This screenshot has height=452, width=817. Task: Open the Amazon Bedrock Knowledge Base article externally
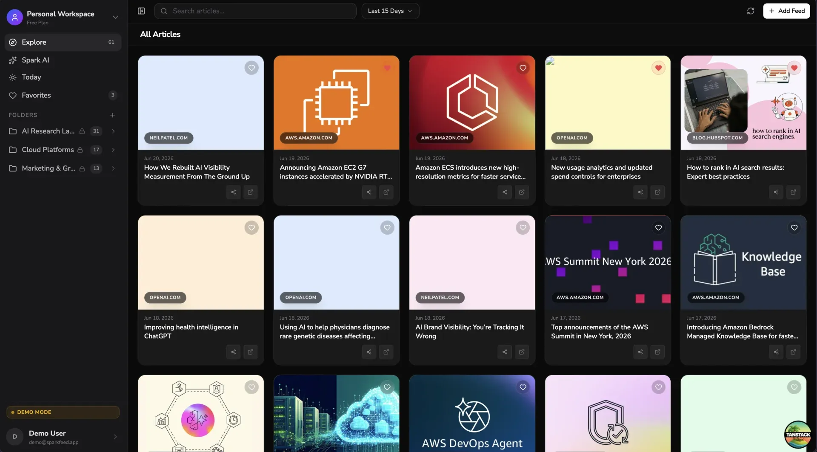click(793, 352)
